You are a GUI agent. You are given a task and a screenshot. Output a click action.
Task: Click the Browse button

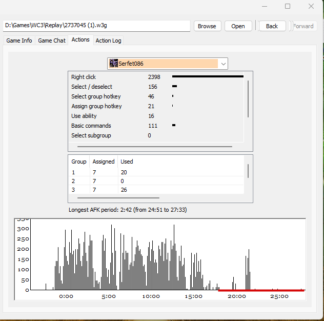tap(207, 26)
